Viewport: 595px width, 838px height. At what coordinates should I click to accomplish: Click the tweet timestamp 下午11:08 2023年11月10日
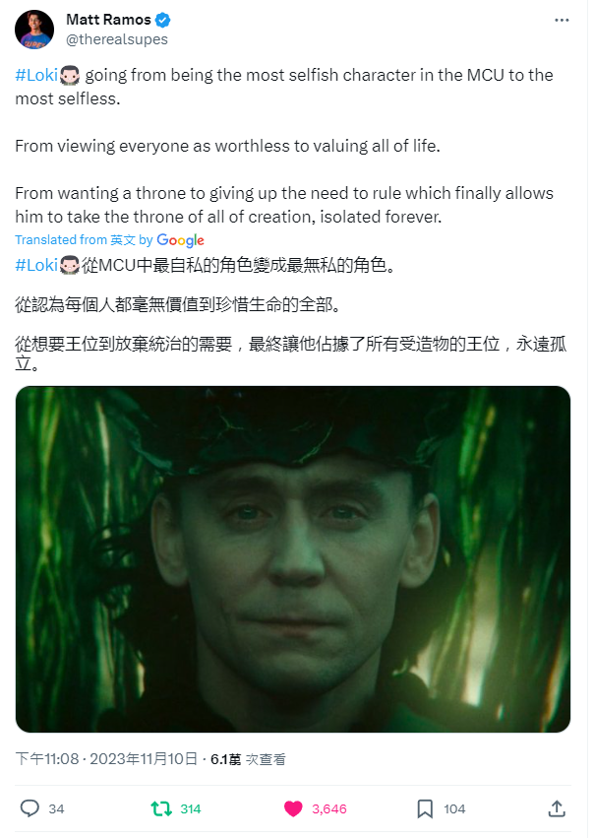click(107, 759)
